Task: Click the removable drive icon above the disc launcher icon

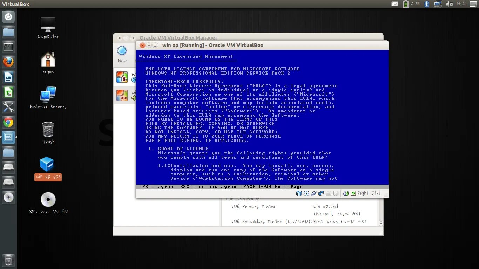Action: pos(8,182)
